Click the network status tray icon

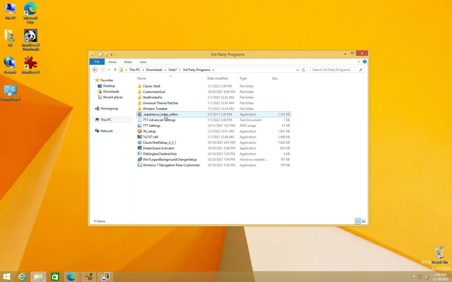pos(420,277)
